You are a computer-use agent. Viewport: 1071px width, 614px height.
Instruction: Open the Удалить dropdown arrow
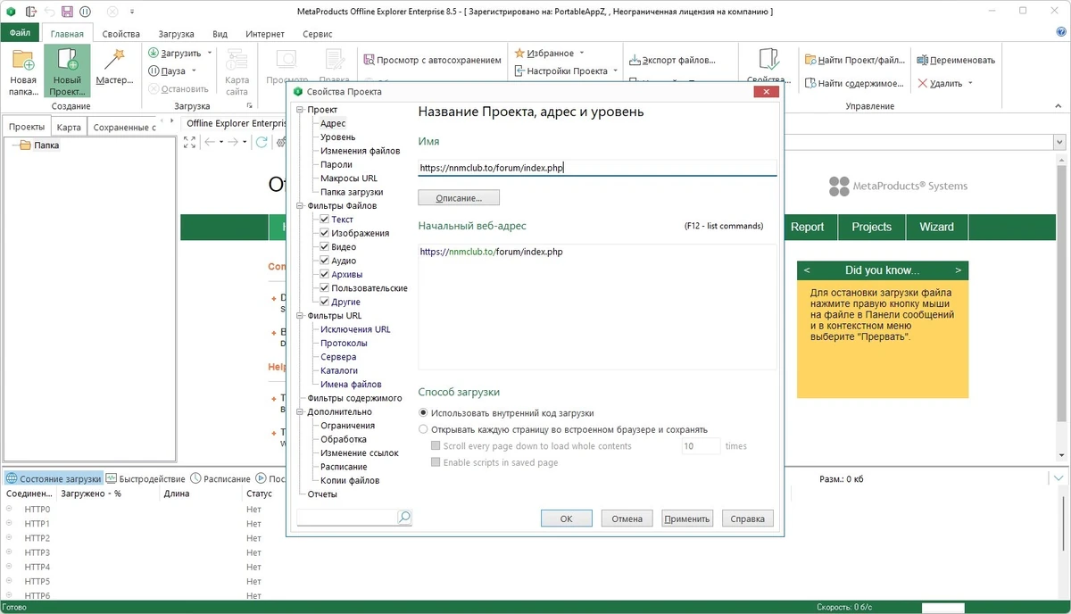click(970, 83)
